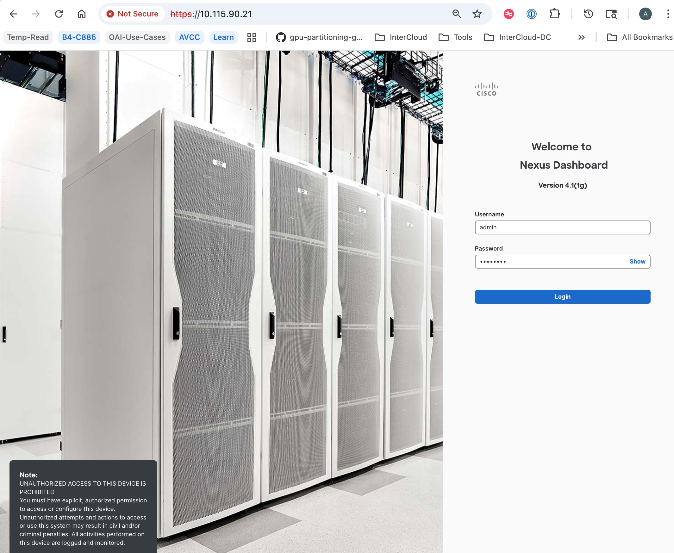The height and width of the screenshot is (553, 674).
Task: Open the home page icon
Action: coord(82,14)
